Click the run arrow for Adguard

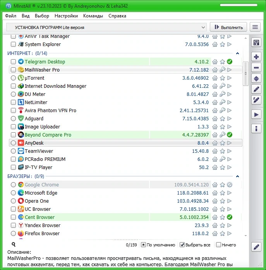229,118
